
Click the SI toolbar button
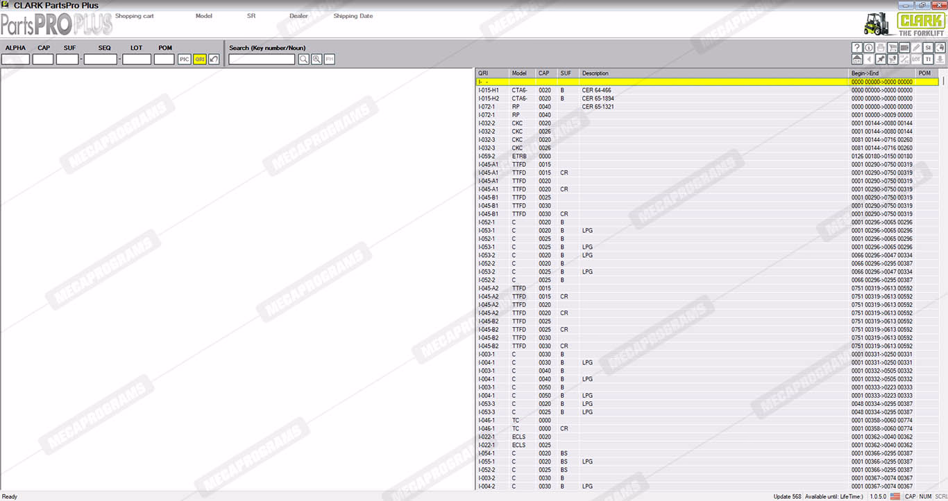[x=928, y=48]
